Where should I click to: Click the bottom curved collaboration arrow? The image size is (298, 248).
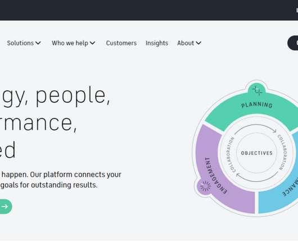[x=257, y=177]
